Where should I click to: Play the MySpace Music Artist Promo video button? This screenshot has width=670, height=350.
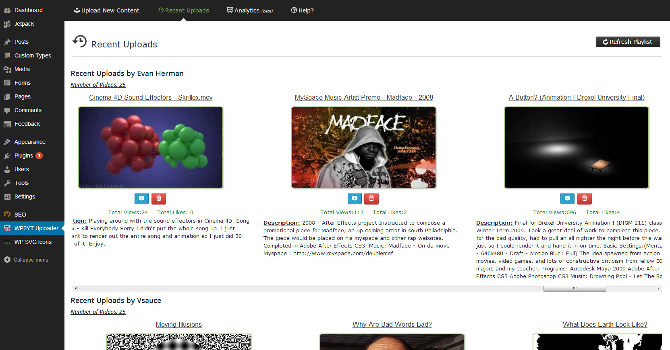point(355,199)
